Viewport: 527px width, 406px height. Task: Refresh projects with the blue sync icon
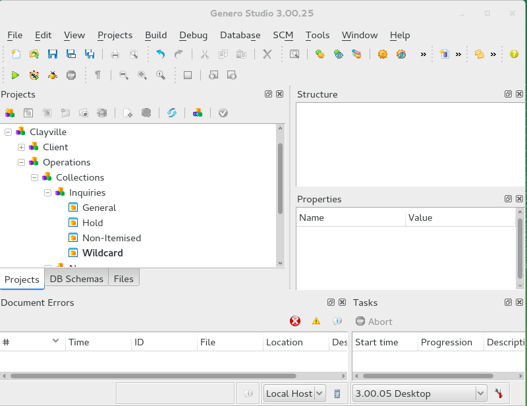172,113
